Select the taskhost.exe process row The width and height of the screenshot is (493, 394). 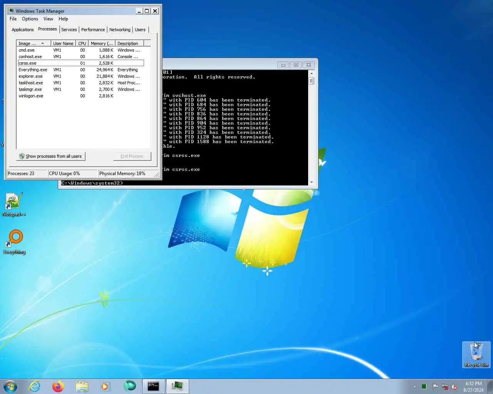point(81,83)
